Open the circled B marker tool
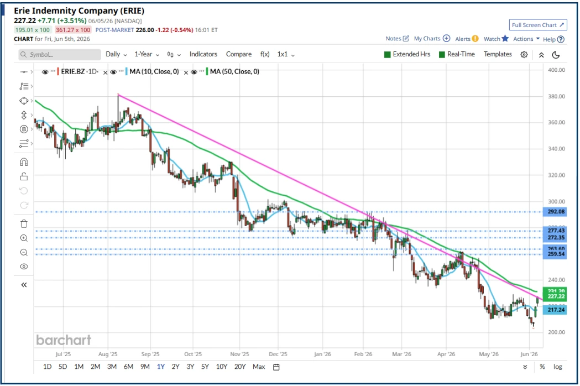Image resolution: width=580 pixels, height=386 pixels. pyautogui.click(x=24, y=129)
